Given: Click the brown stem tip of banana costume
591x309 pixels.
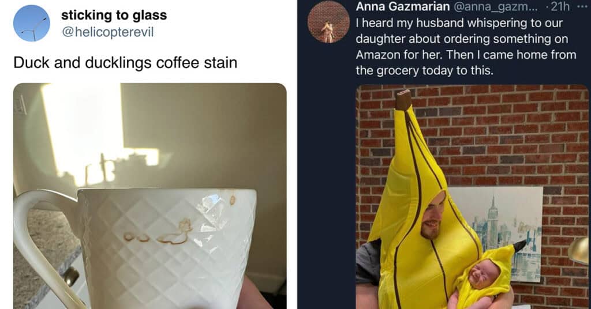Looking at the screenshot, I should (403, 100).
